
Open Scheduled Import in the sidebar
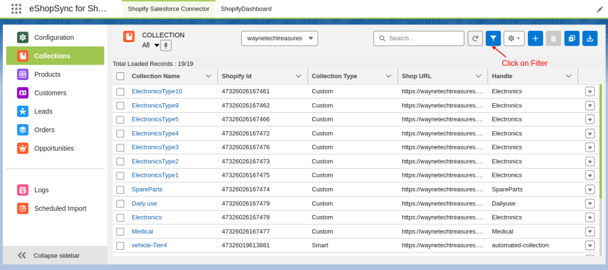(55, 208)
